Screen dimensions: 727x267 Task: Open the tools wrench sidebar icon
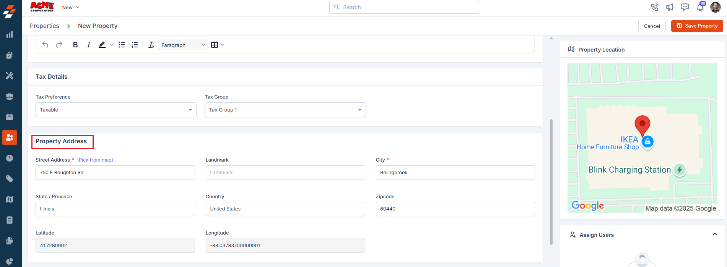coord(10,76)
